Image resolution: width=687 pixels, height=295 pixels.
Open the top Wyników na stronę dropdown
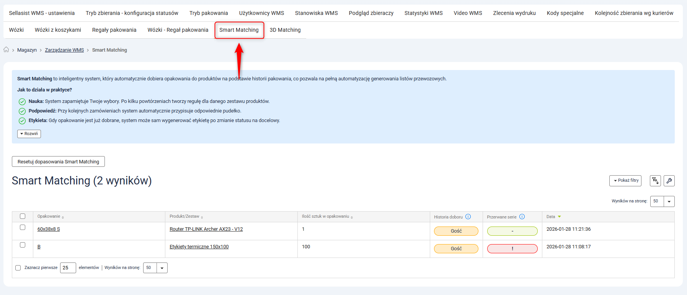tap(669, 201)
